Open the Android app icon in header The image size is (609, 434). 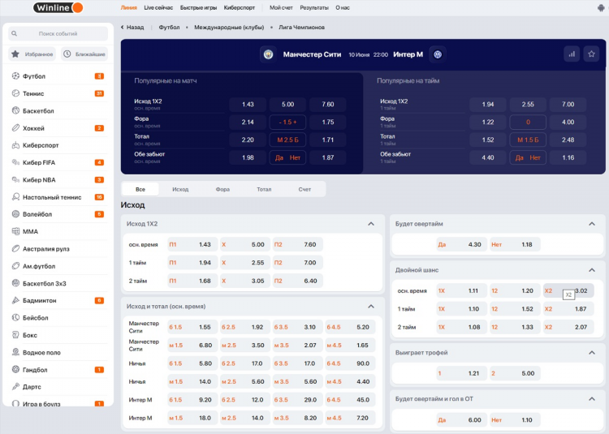coord(601,8)
